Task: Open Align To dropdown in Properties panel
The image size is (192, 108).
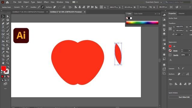Action: (x=171, y=84)
